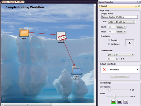Select the Rename node icon
The width and height of the screenshot is (141, 106).
(61, 36)
